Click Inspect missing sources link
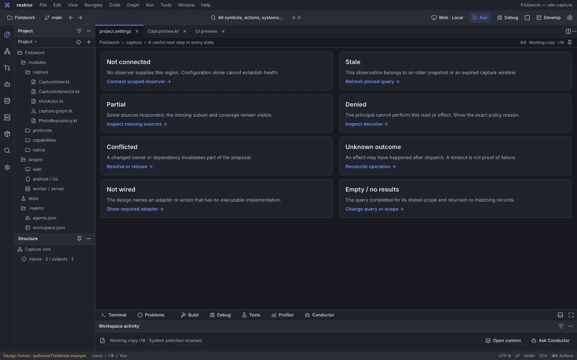 [137, 124]
